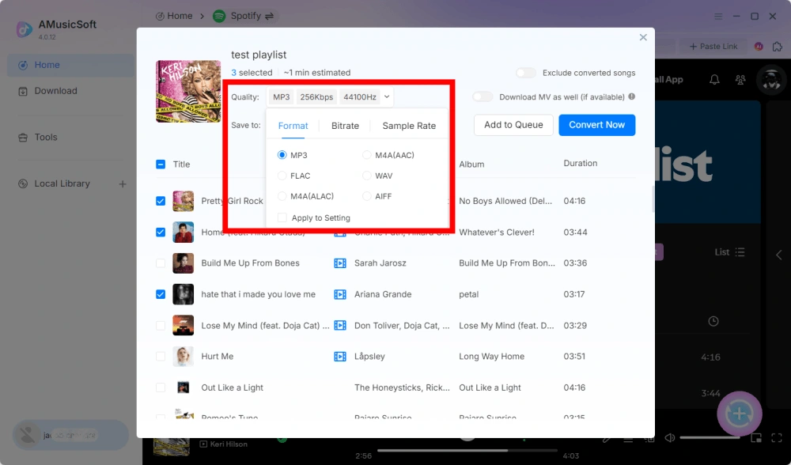The width and height of the screenshot is (791, 465).
Task: Enable Exclude converted songs toggle
Action: pos(526,73)
